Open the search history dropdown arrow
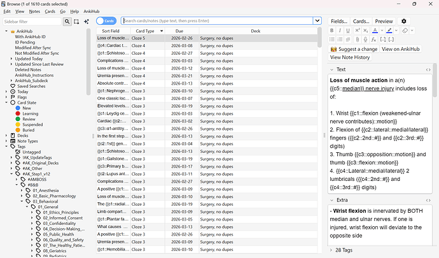The image size is (439, 258). pos(317,21)
